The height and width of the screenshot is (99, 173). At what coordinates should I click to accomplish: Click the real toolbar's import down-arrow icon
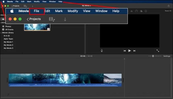pos(33,6)
